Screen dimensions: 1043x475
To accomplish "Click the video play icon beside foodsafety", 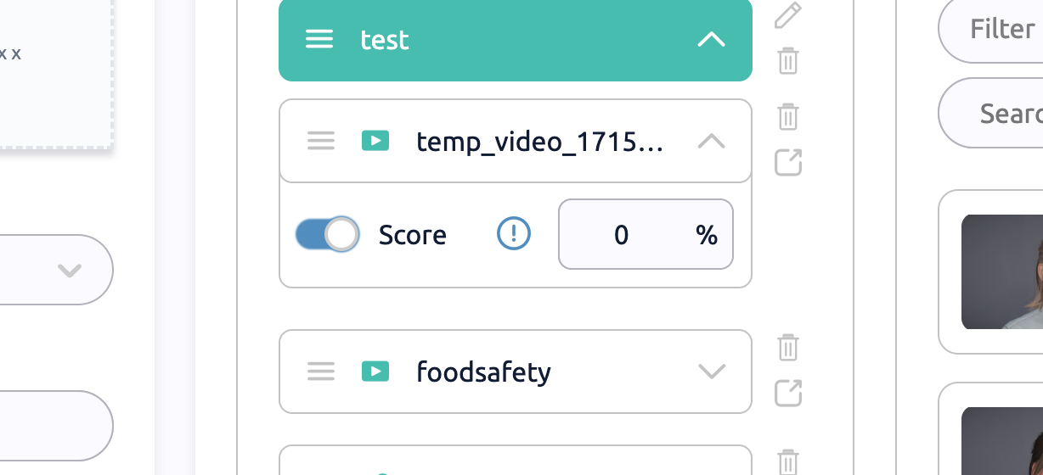I will (375, 372).
